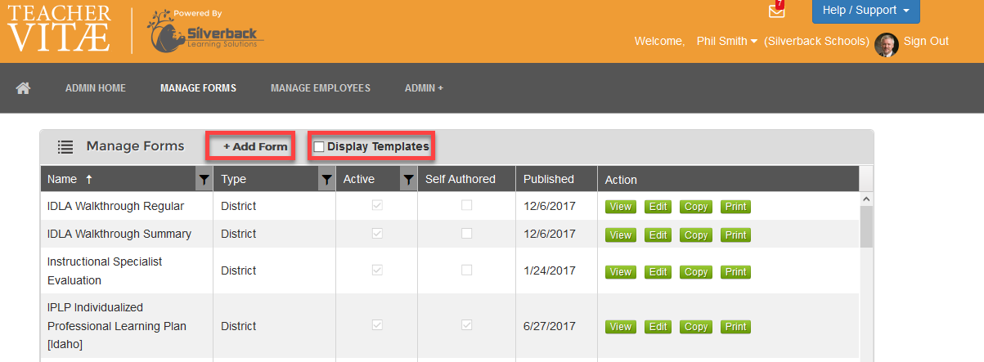Edit the IDLA Walkthrough Summary form
The width and height of the screenshot is (984, 362).
(658, 235)
